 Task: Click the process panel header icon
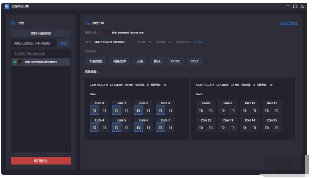click(13, 23)
